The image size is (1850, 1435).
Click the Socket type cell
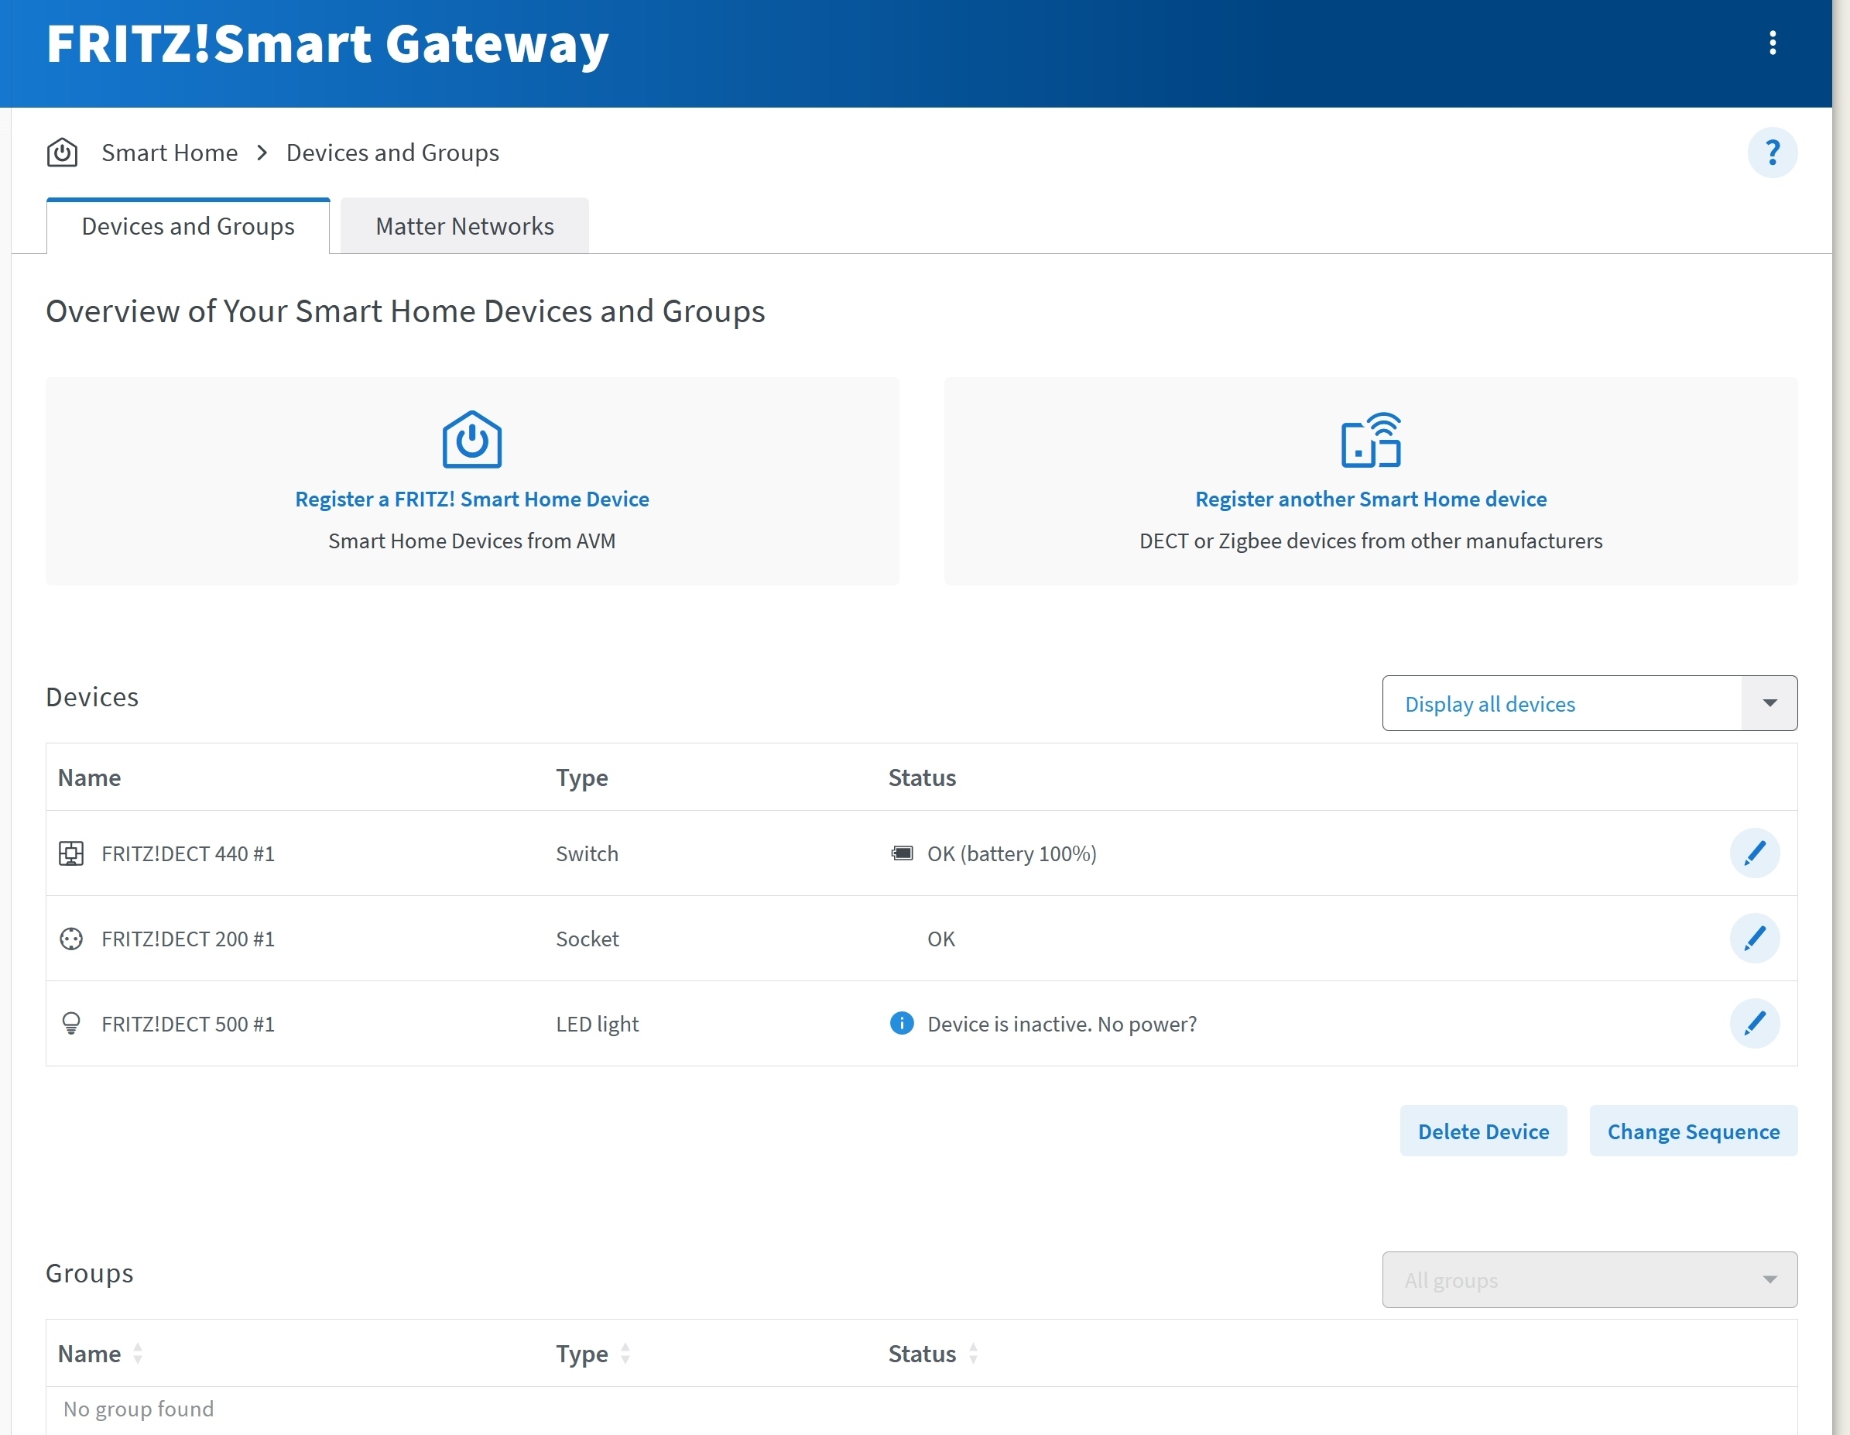click(587, 939)
